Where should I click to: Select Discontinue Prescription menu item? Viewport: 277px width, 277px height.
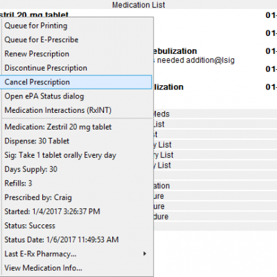coord(76,68)
